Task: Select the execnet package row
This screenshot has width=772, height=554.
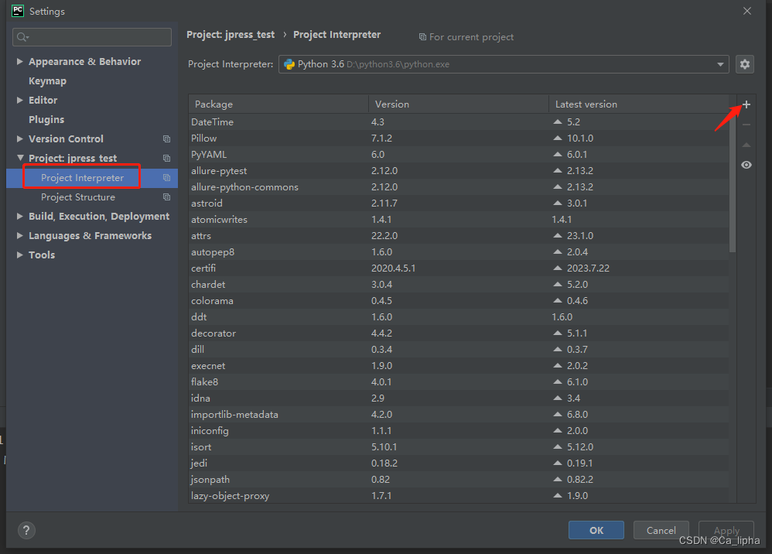Action: (459, 365)
